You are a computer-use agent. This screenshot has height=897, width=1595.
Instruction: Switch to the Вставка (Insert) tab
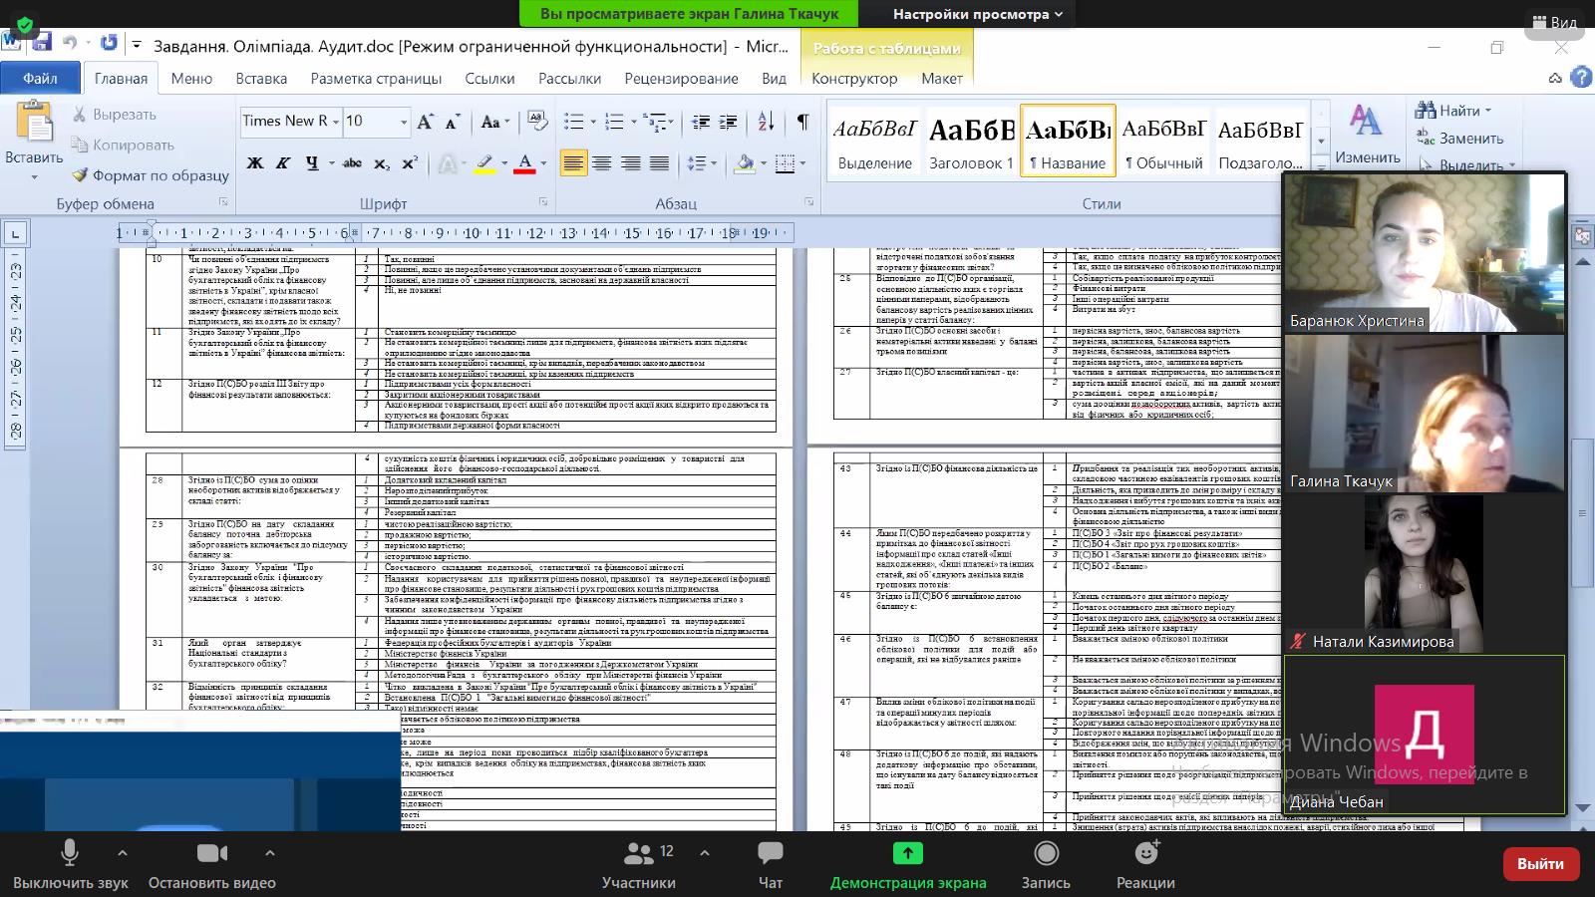[x=261, y=78]
